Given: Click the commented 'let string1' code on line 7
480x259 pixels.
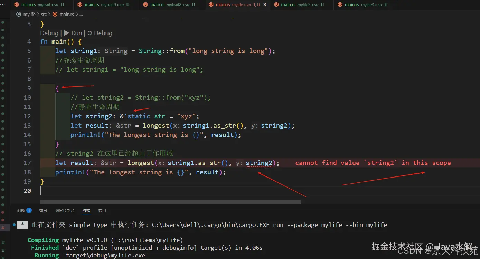Looking at the screenshot, I should [x=129, y=70].
